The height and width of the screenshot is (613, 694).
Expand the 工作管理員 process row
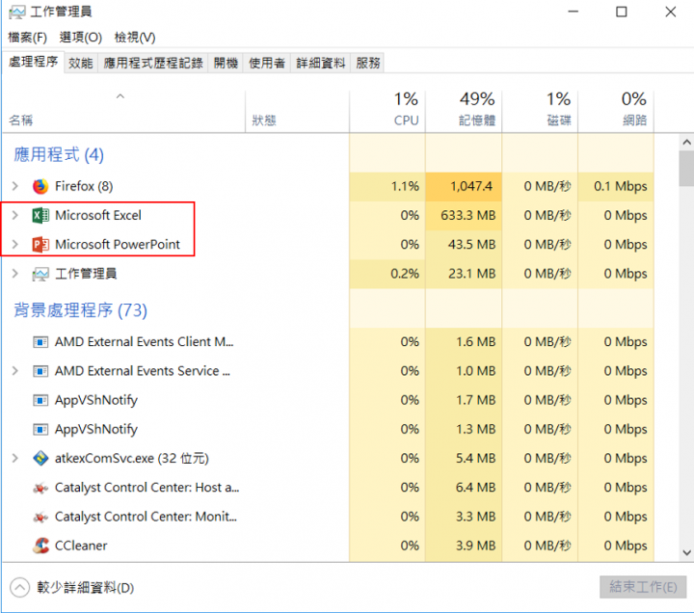(15, 274)
